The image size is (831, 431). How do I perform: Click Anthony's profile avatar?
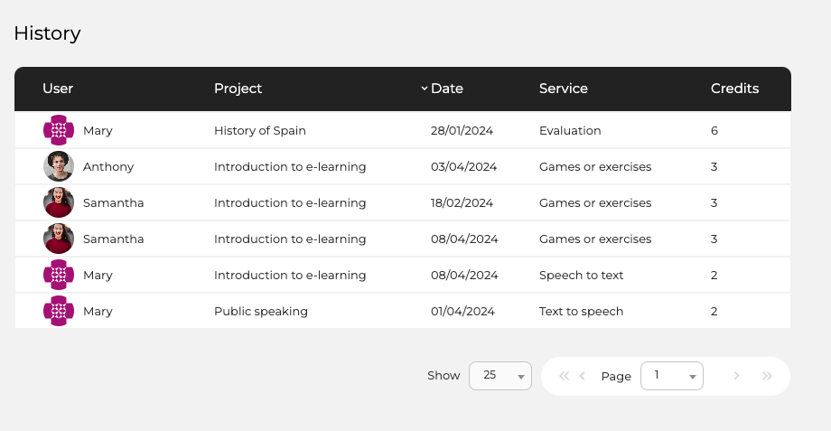59,166
